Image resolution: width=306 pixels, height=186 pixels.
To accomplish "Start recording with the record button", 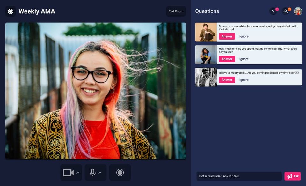I will [120, 173].
